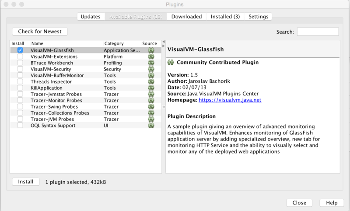Click the source icon in KillApplication row
Screen dimensions: 350x211
pyautogui.click(x=151, y=88)
